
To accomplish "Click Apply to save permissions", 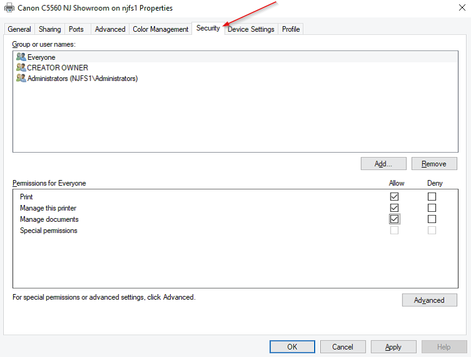I will 393,347.
